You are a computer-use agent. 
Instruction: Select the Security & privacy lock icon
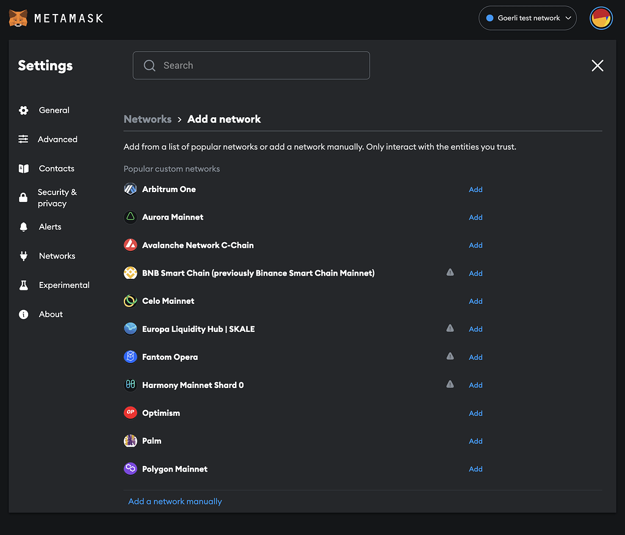pos(23,198)
